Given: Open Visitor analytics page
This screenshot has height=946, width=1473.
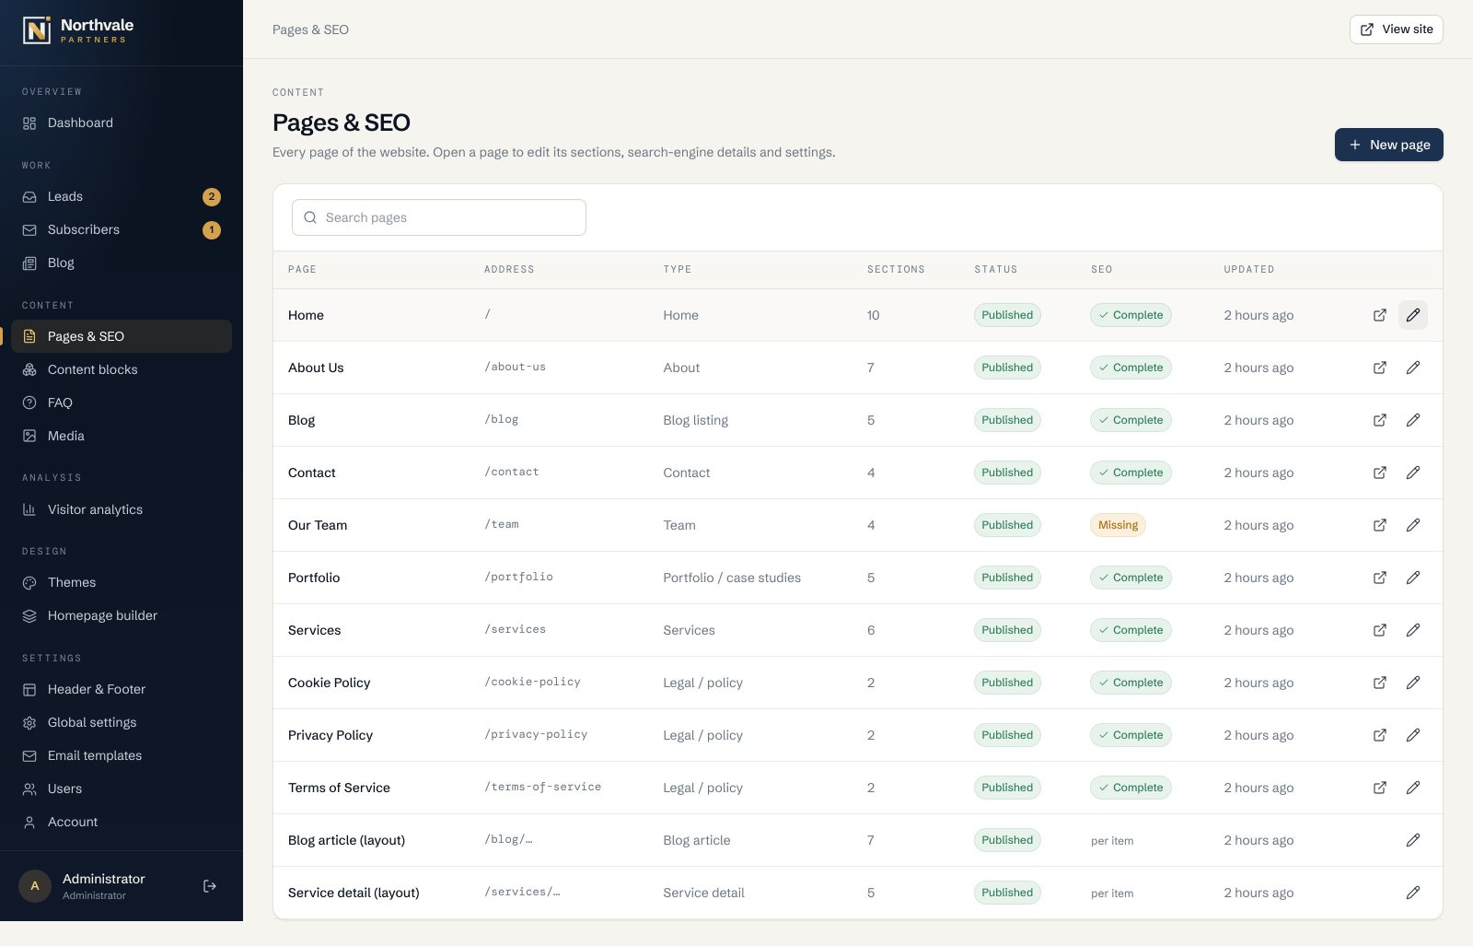Looking at the screenshot, I should point(122,509).
